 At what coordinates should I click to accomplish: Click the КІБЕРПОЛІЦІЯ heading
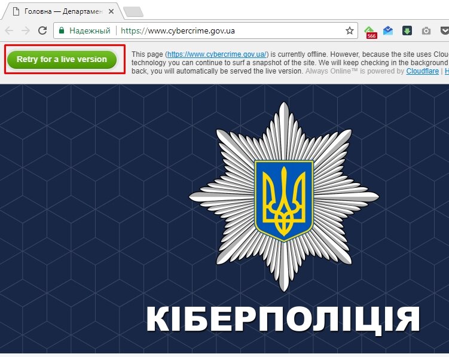coord(283,319)
